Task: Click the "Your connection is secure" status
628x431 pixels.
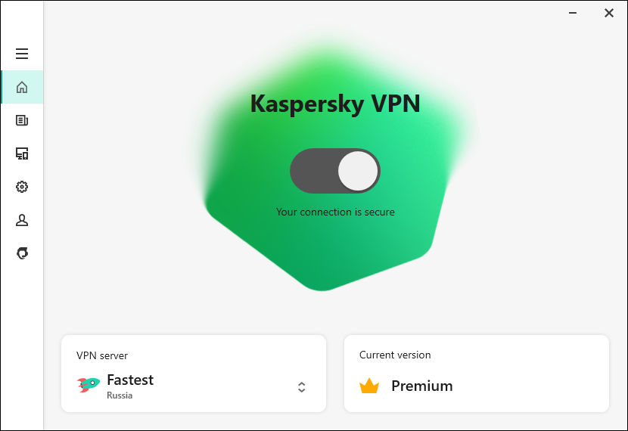Action: (x=335, y=212)
